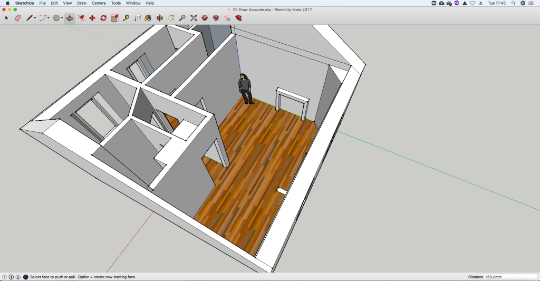
Task: Open the Camera menu
Action: click(x=99, y=3)
